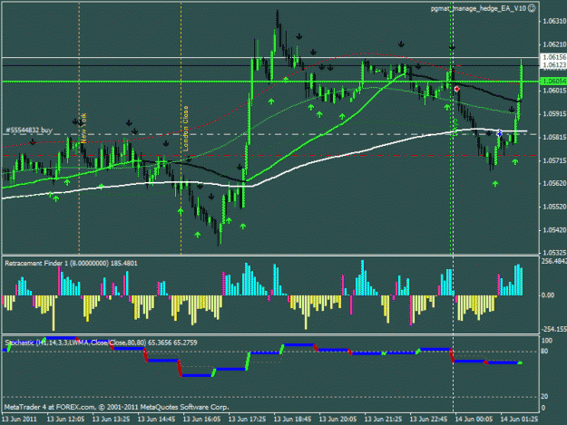The height and width of the screenshot is (425, 567).
Task: Click the London Close session label
Action: (185, 128)
